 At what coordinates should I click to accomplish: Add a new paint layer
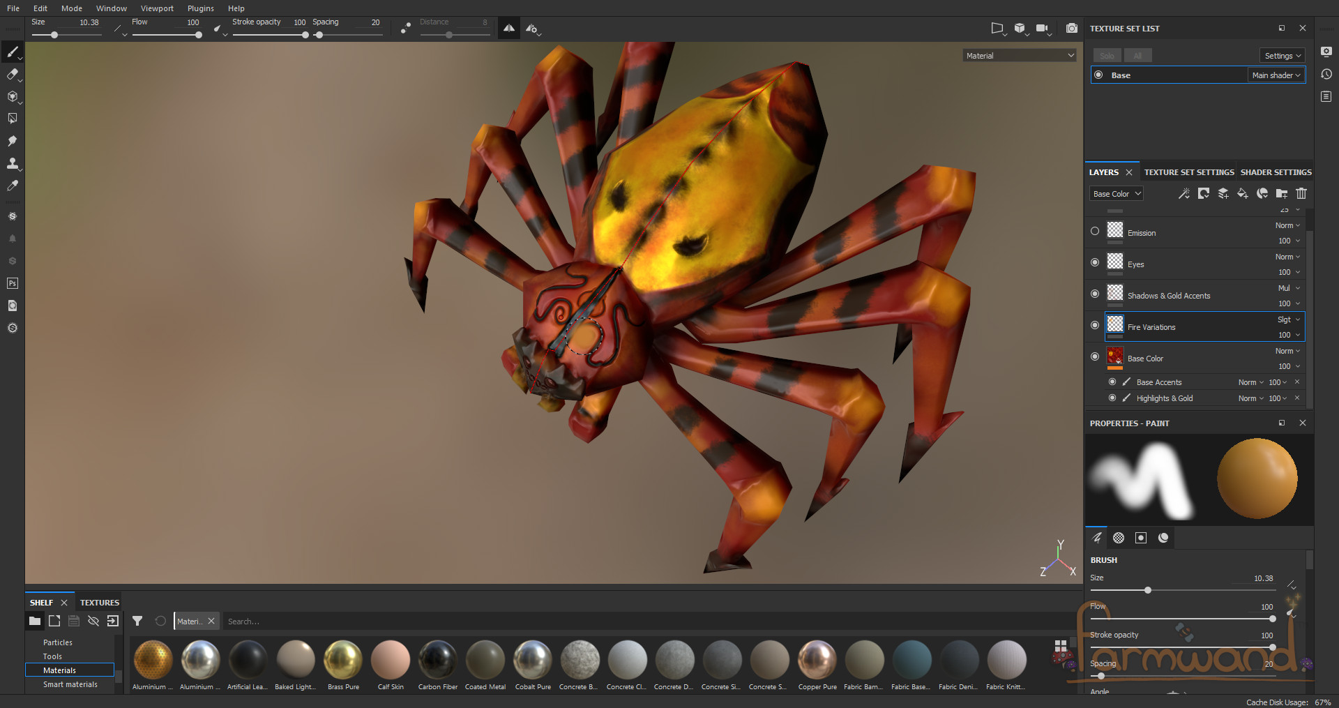(1223, 193)
